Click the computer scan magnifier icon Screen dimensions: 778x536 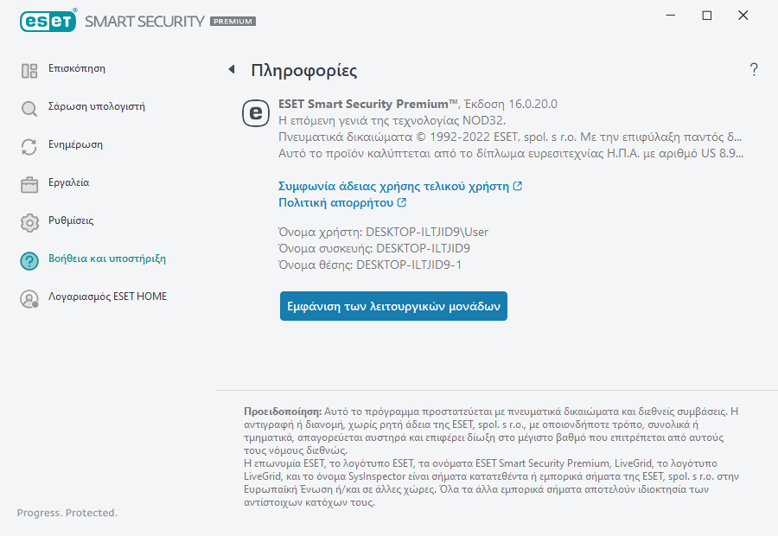click(x=29, y=109)
